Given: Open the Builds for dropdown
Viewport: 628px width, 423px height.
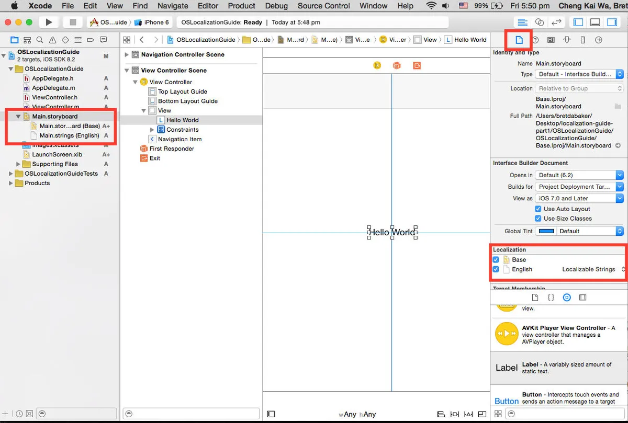Looking at the screenshot, I should (x=579, y=187).
